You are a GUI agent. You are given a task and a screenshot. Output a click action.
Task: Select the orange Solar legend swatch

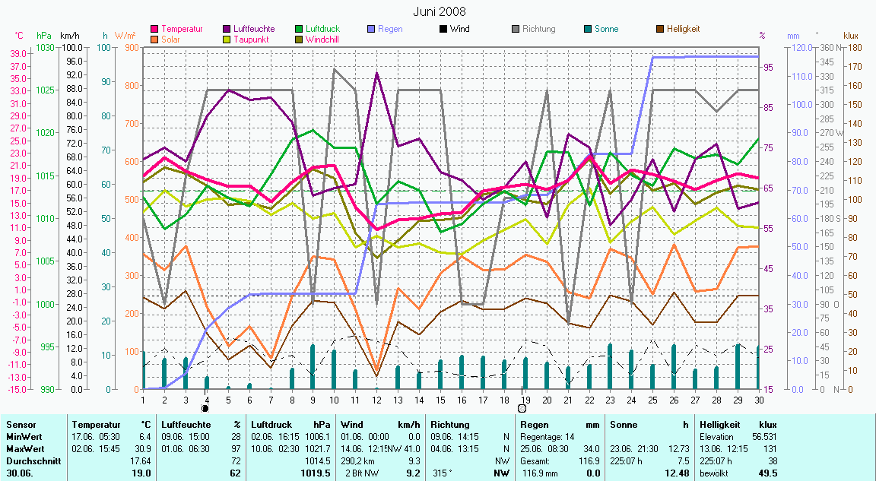coord(156,40)
